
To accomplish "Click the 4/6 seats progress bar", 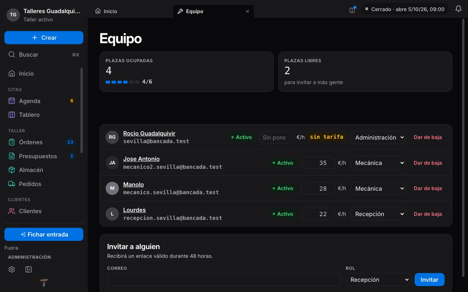I will [122, 82].
